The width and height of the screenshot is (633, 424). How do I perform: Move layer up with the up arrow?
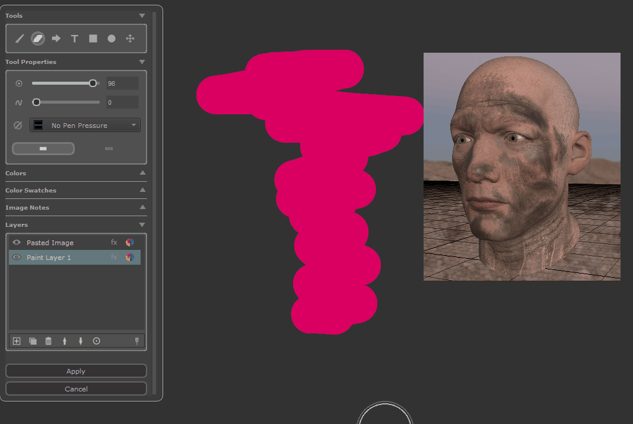click(x=65, y=341)
